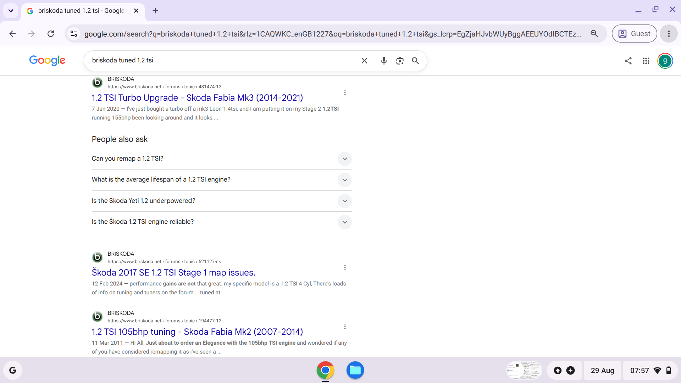Click the Google logo

47,60
